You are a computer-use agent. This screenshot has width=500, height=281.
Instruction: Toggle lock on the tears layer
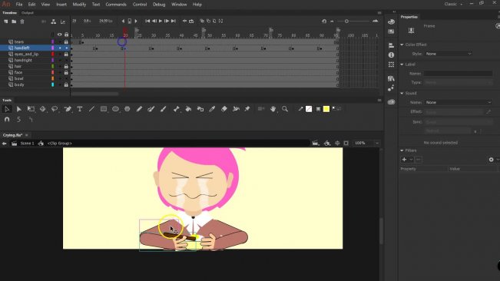coord(66,42)
